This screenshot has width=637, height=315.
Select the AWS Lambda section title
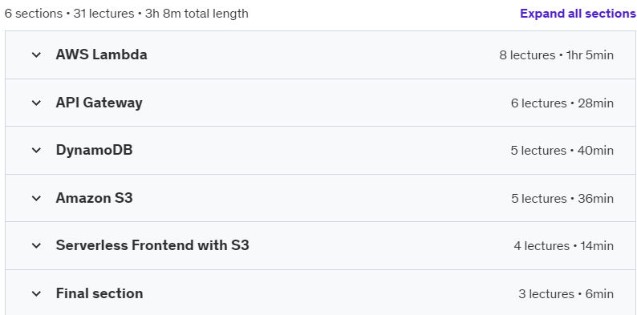tap(102, 55)
